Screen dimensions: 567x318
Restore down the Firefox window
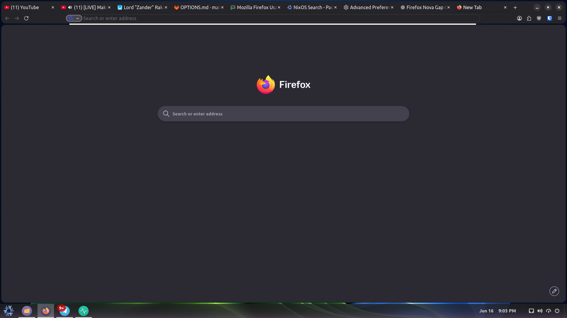pos(548,7)
